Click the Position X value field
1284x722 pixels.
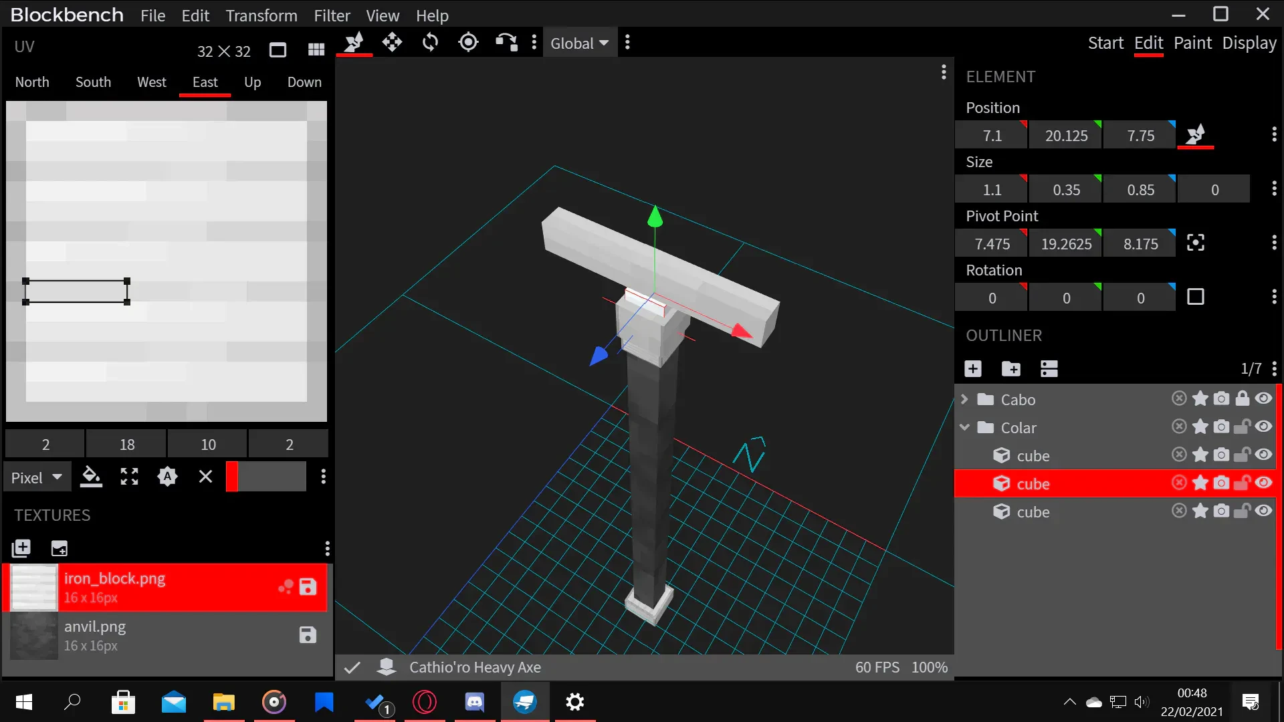point(992,136)
